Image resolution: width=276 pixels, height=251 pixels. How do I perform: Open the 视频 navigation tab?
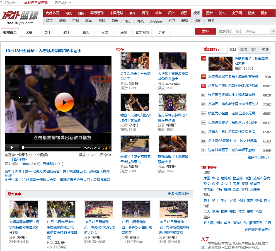coord(197,13)
